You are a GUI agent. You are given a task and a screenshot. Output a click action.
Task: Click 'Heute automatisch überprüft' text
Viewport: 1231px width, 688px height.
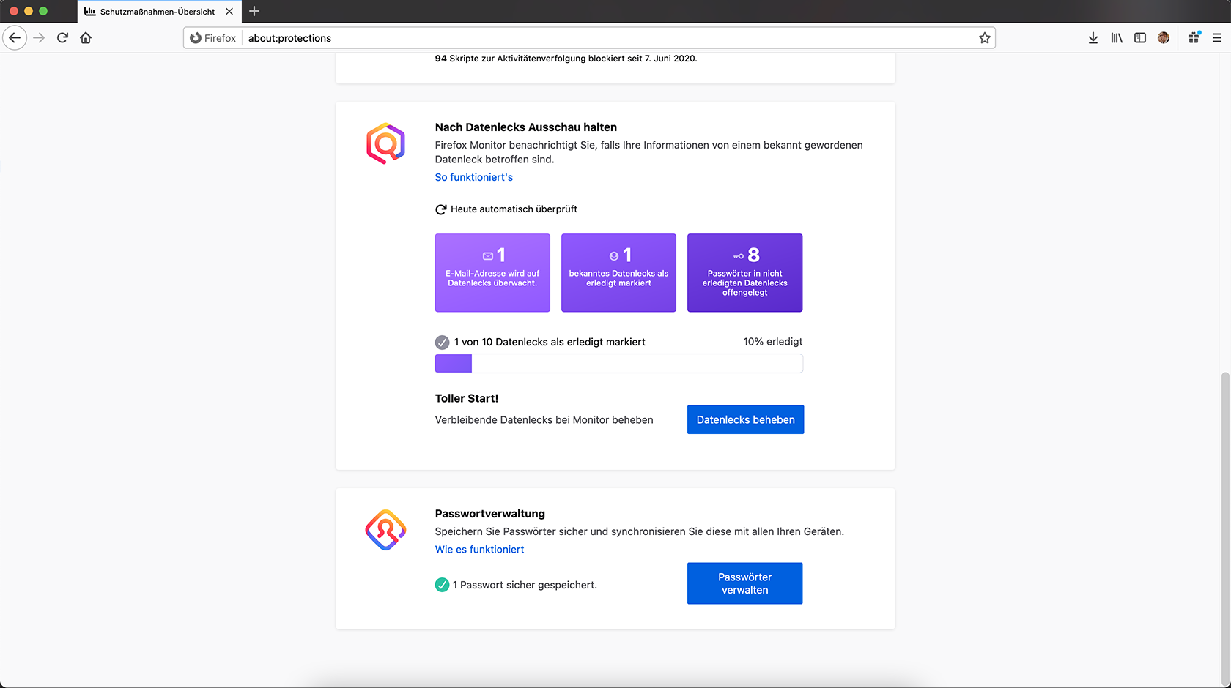pyautogui.click(x=514, y=209)
